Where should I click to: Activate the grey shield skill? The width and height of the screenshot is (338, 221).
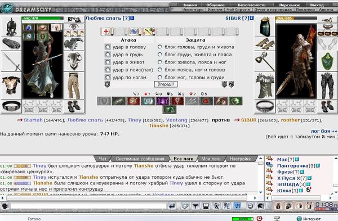(x=104, y=101)
